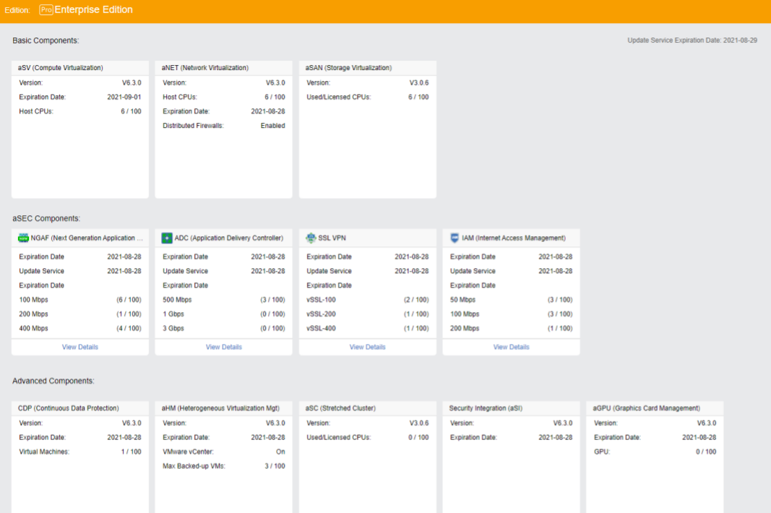Click the aGPU Graphics Card Management header
771x513 pixels.
646,408
